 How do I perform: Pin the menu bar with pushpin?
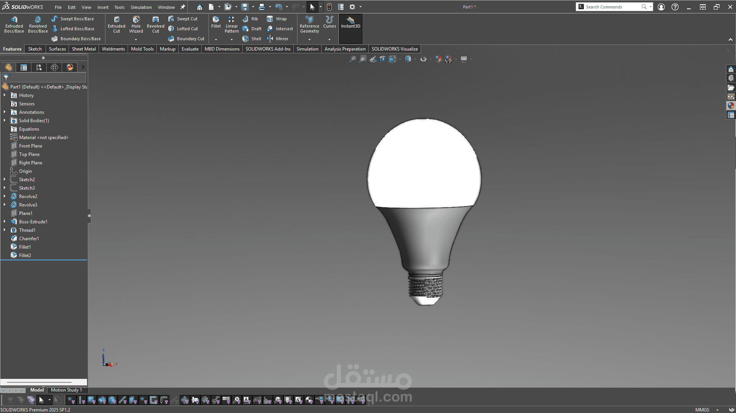pos(183,7)
